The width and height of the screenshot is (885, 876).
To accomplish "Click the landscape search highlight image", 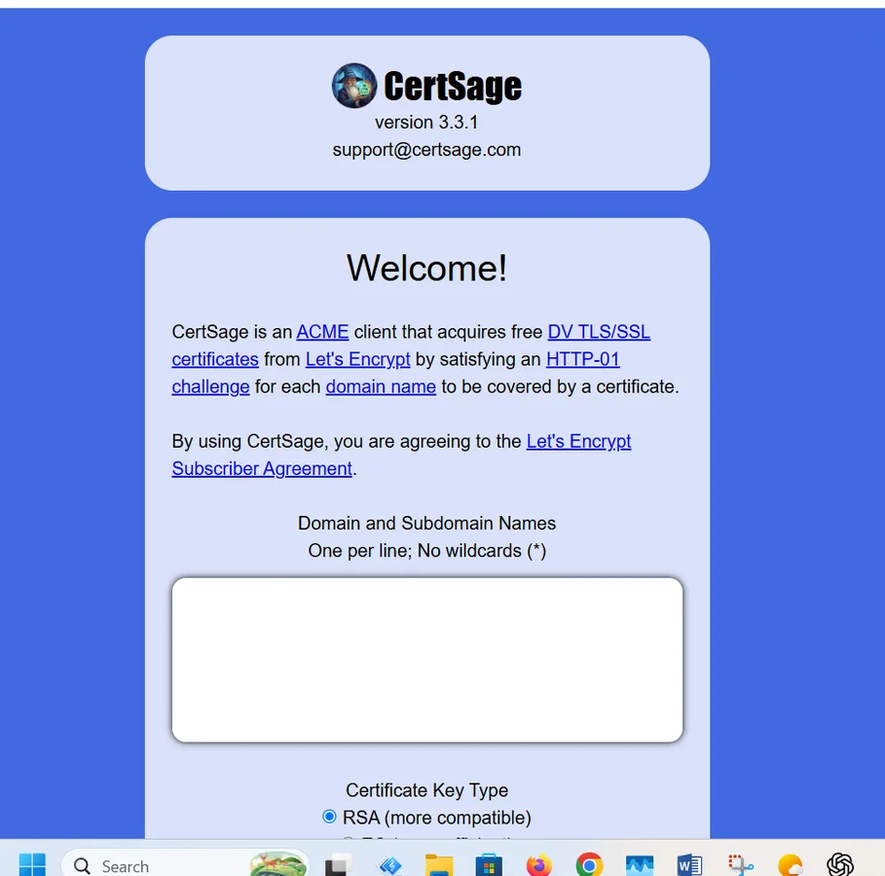I will [x=278, y=863].
